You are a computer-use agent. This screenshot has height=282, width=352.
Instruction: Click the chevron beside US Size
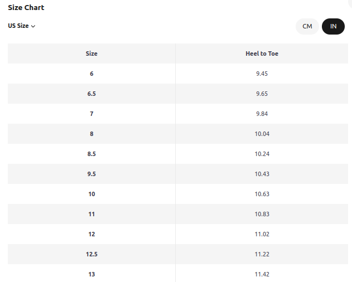coord(33,26)
